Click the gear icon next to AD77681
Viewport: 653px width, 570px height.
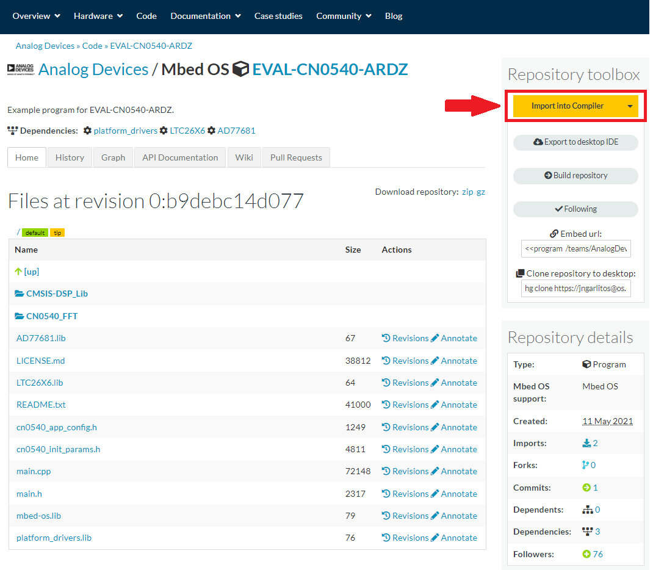pyautogui.click(x=212, y=131)
